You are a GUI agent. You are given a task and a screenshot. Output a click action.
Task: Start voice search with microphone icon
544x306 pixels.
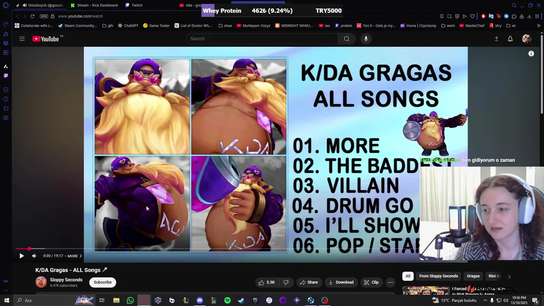click(x=366, y=39)
